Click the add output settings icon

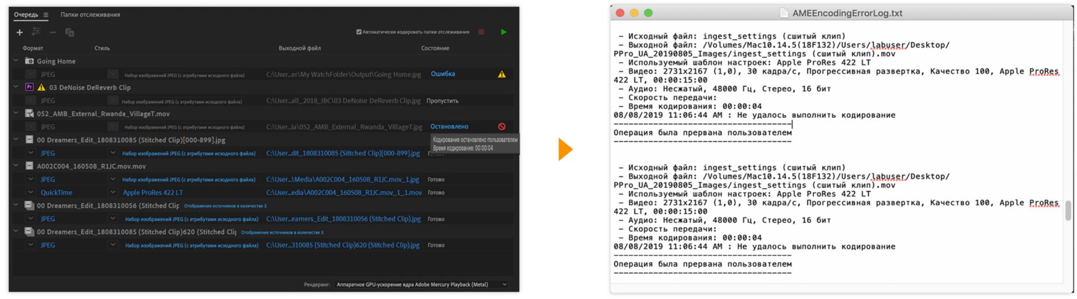[36, 33]
